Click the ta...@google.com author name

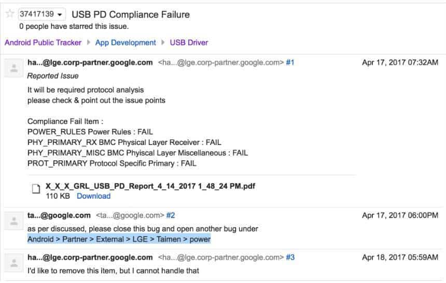(x=59, y=215)
